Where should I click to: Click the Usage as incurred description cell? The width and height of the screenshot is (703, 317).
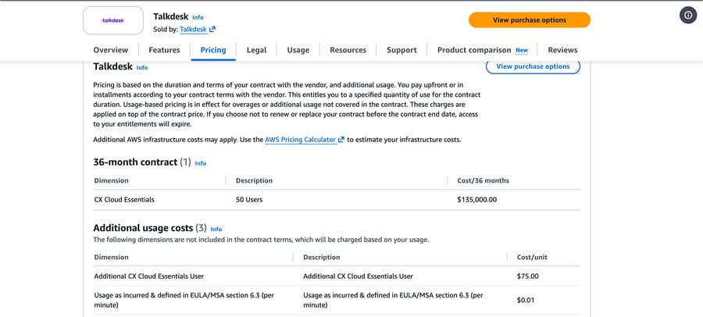pyautogui.click(x=393, y=301)
